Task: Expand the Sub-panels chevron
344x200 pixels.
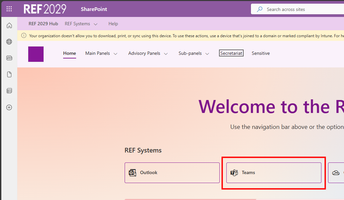Action: pyautogui.click(x=207, y=54)
